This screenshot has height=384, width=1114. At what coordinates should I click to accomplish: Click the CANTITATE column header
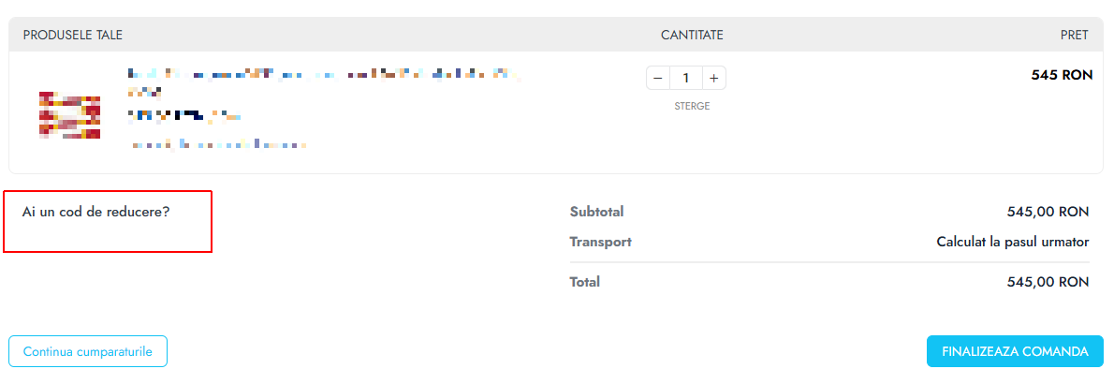point(692,35)
